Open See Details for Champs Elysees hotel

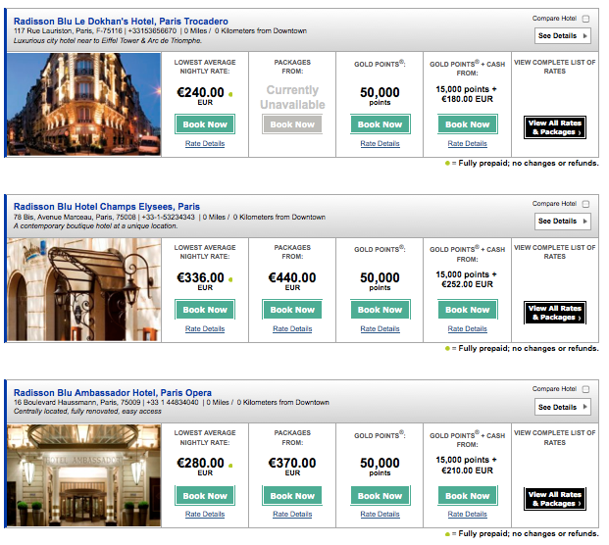click(563, 222)
